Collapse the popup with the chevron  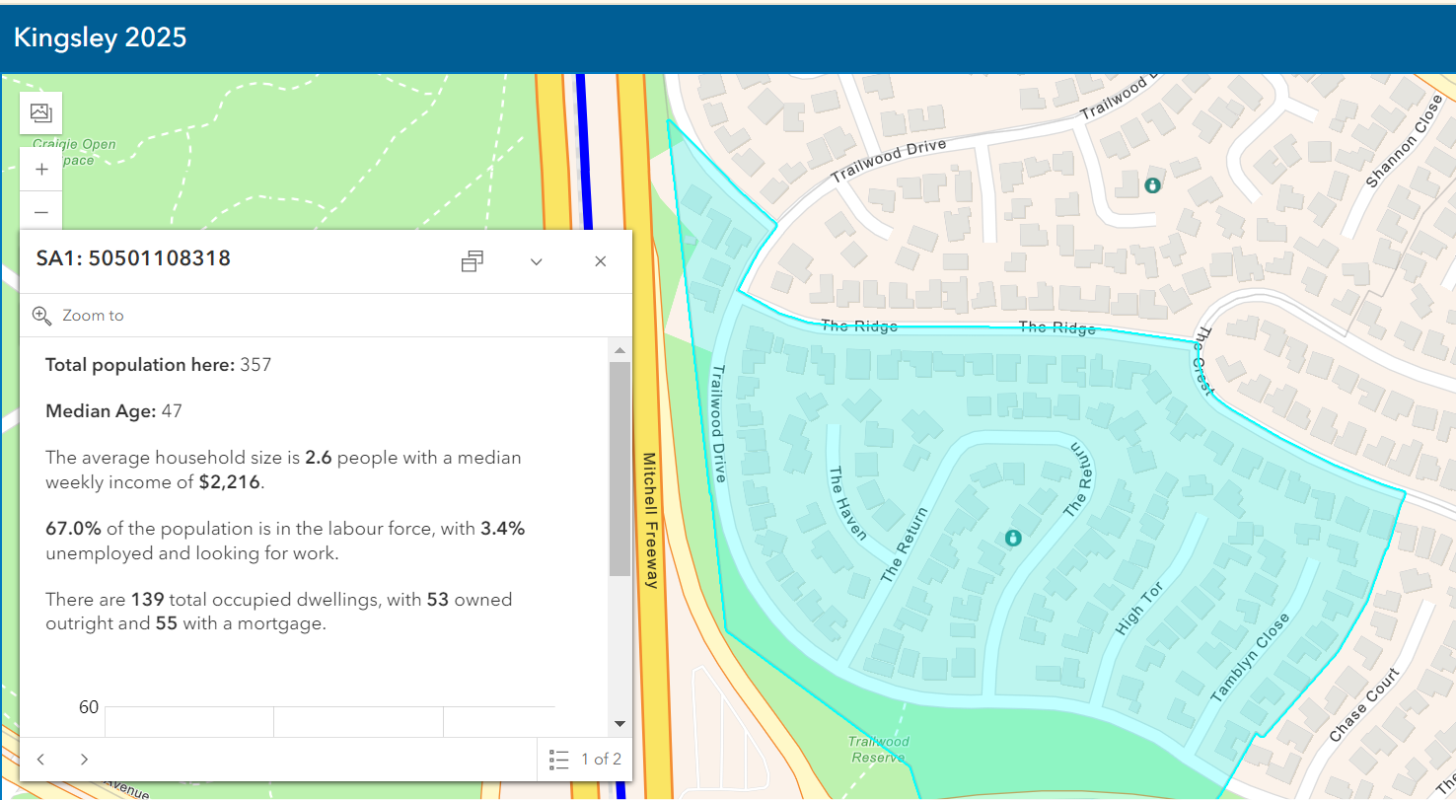[537, 261]
